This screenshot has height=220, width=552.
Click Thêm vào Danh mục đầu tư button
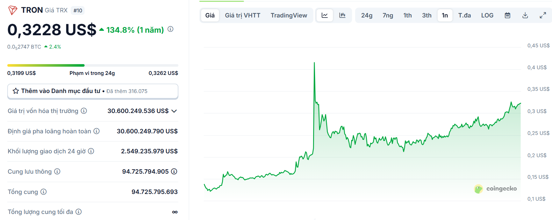pos(93,91)
